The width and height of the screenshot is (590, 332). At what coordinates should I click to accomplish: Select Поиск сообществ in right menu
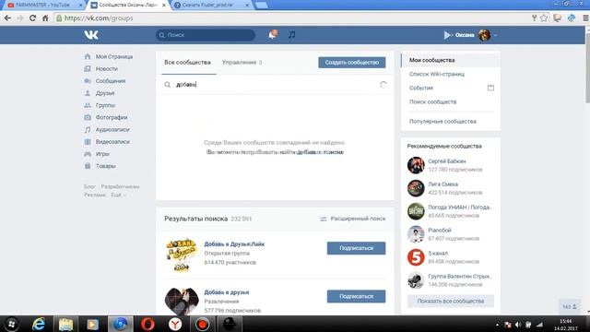click(x=432, y=102)
